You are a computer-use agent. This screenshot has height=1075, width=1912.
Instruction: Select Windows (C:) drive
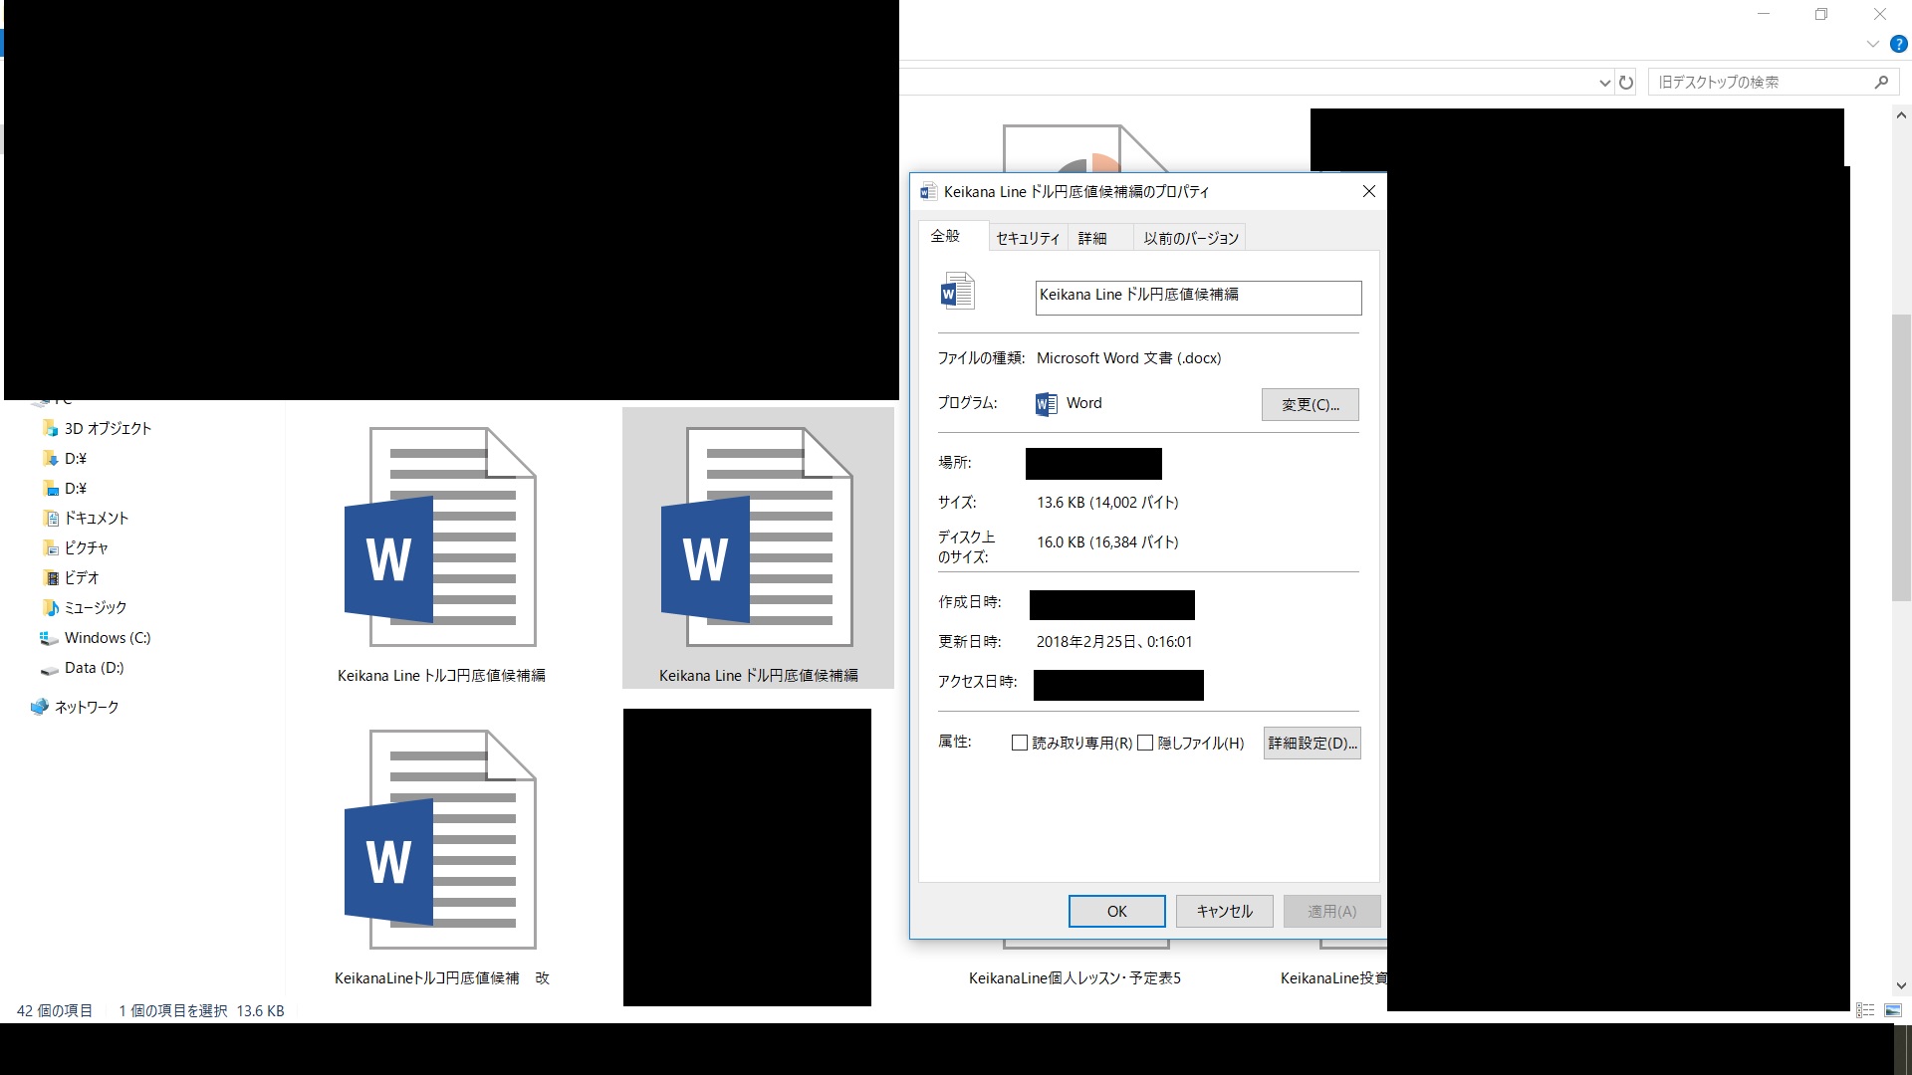[107, 638]
